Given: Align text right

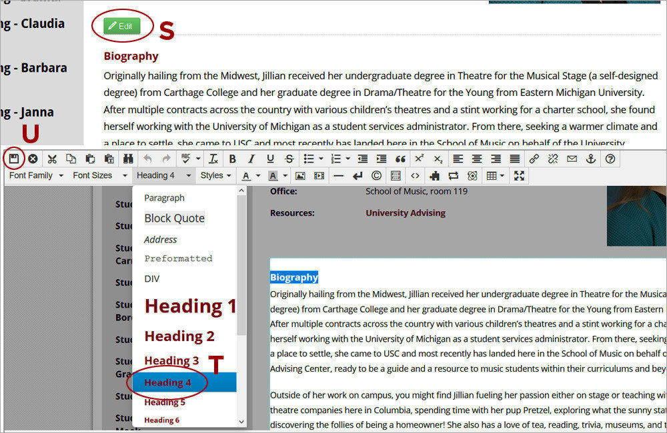Looking at the screenshot, I should (x=496, y=159).
